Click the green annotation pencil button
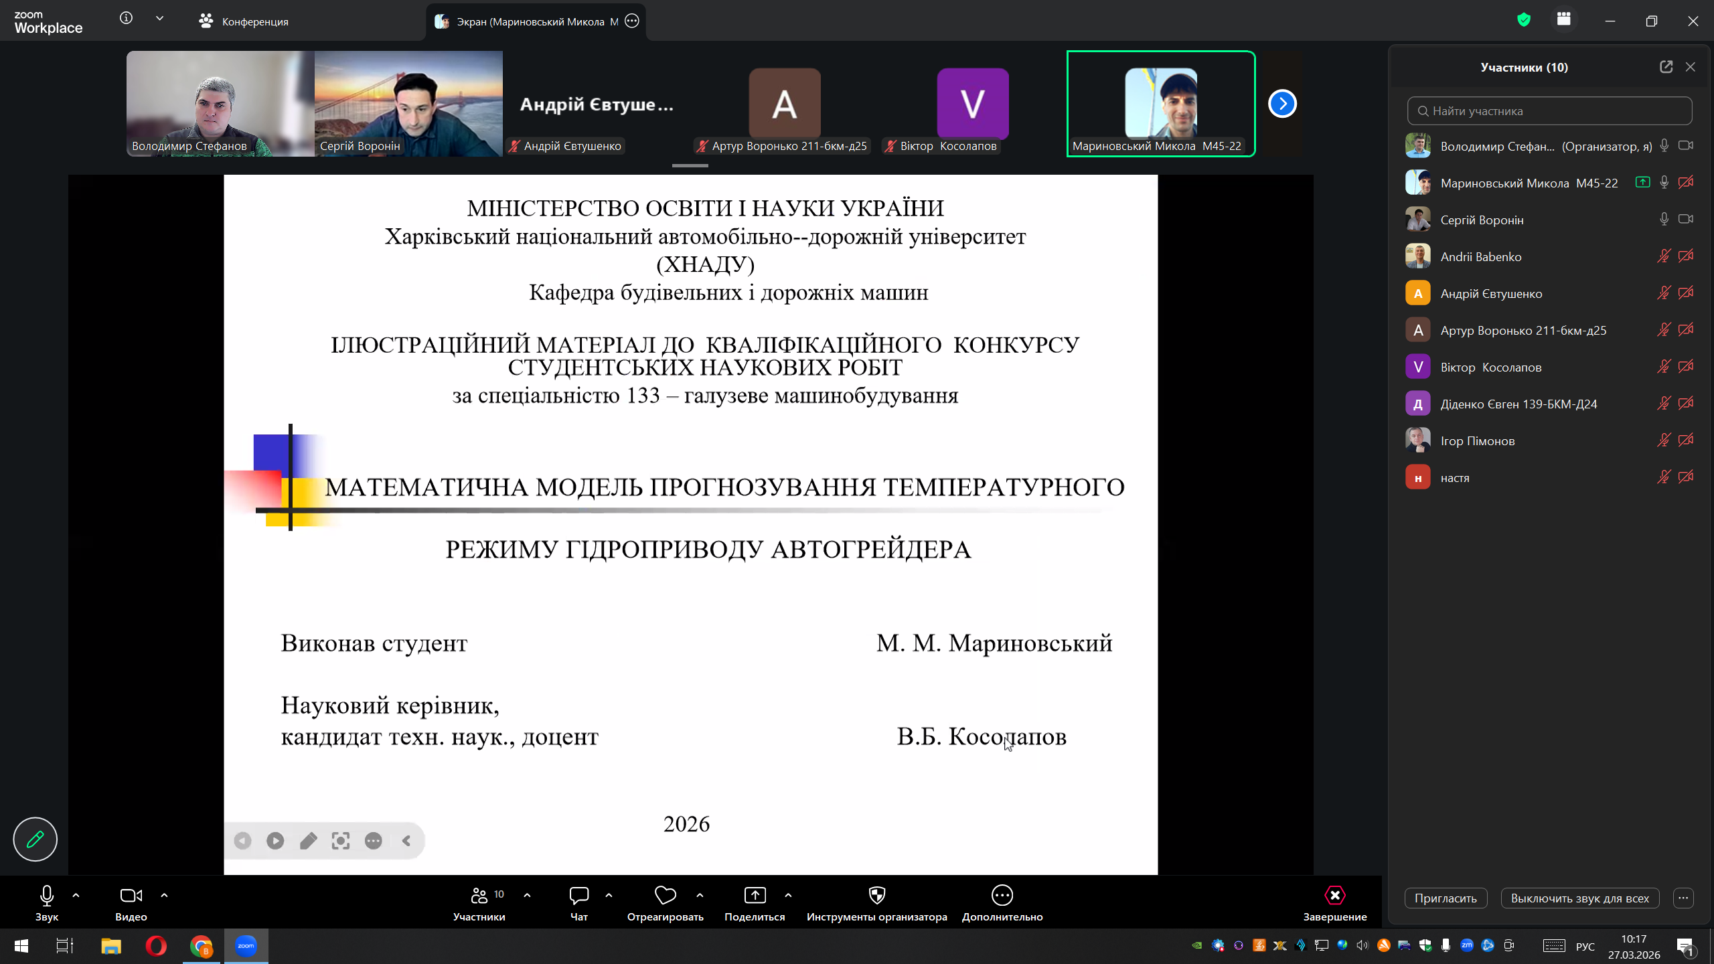The height and width of the screenshot is (964, 1714). tap(35, 839)
